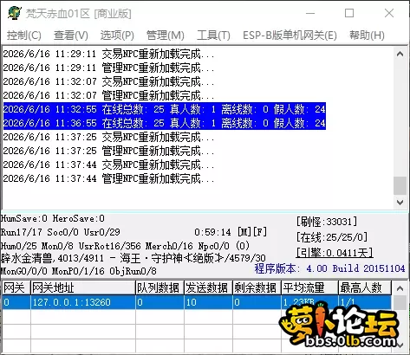Open the 控制(C) menu
The image size is (410, 355).
coord(24,35)
